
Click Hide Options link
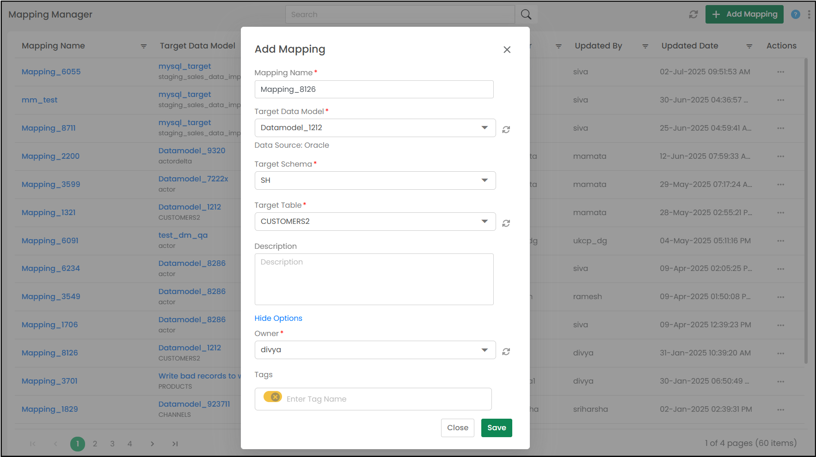[x=278, y=319]
